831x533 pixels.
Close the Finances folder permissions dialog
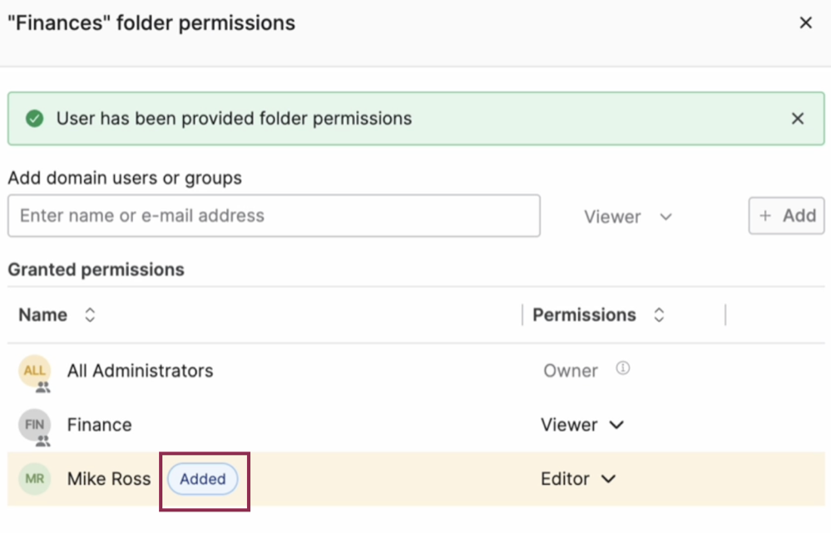805,22
